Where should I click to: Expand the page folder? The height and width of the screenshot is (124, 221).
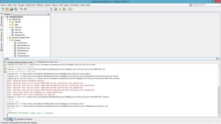10,25
